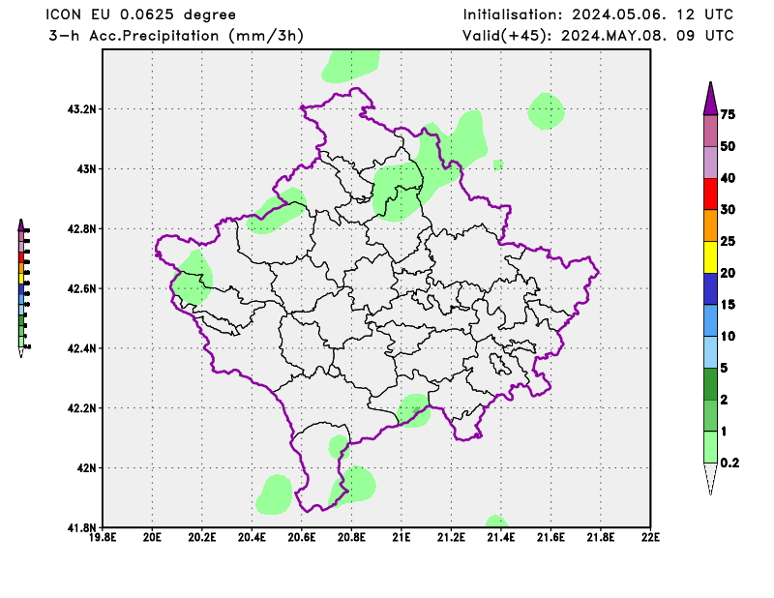The height and width of the screenshot is (598, 774).
Task: Click the 20.2E longitude label
Action: pyautogui.click(x=202, y=537)
